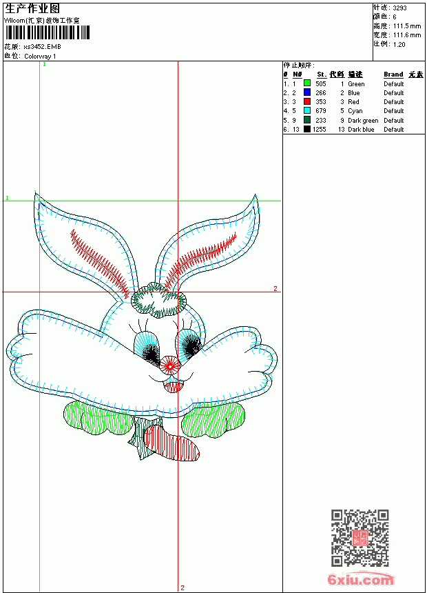Click the Dark green color swatch

click(307, 120)
